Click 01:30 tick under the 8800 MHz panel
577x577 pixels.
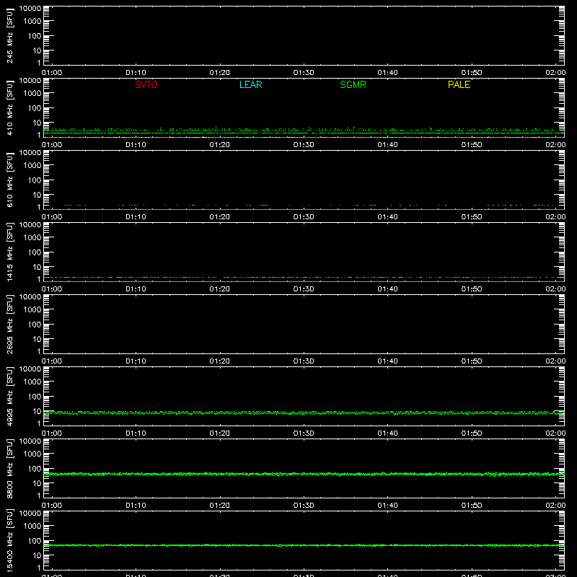pos(304,506)
